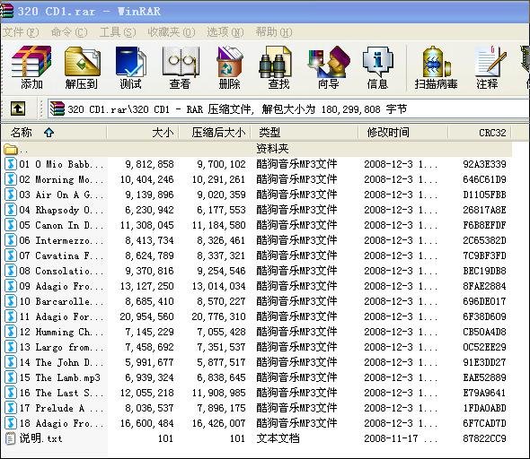The image size is (530, 459).
Task: Select file 02 Morning Mo...
Action: (61, 179)
